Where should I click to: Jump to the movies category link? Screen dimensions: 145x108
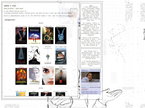tap(41, 23)
